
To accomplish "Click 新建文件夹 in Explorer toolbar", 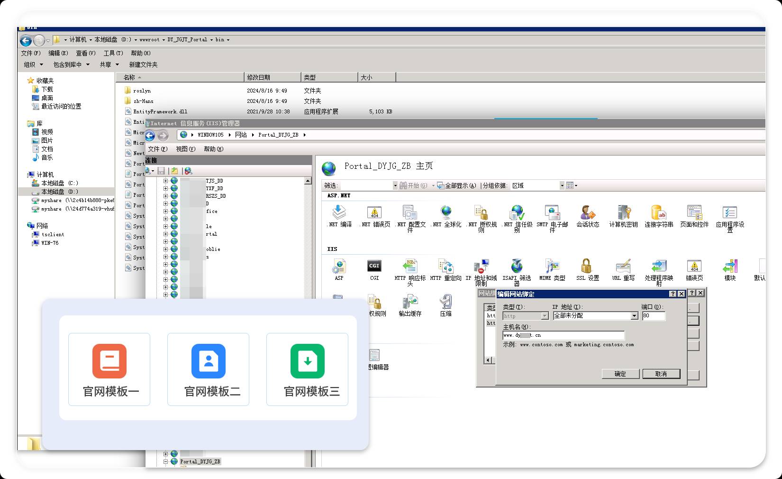I will pyautogui.click(x=144, y=64).
